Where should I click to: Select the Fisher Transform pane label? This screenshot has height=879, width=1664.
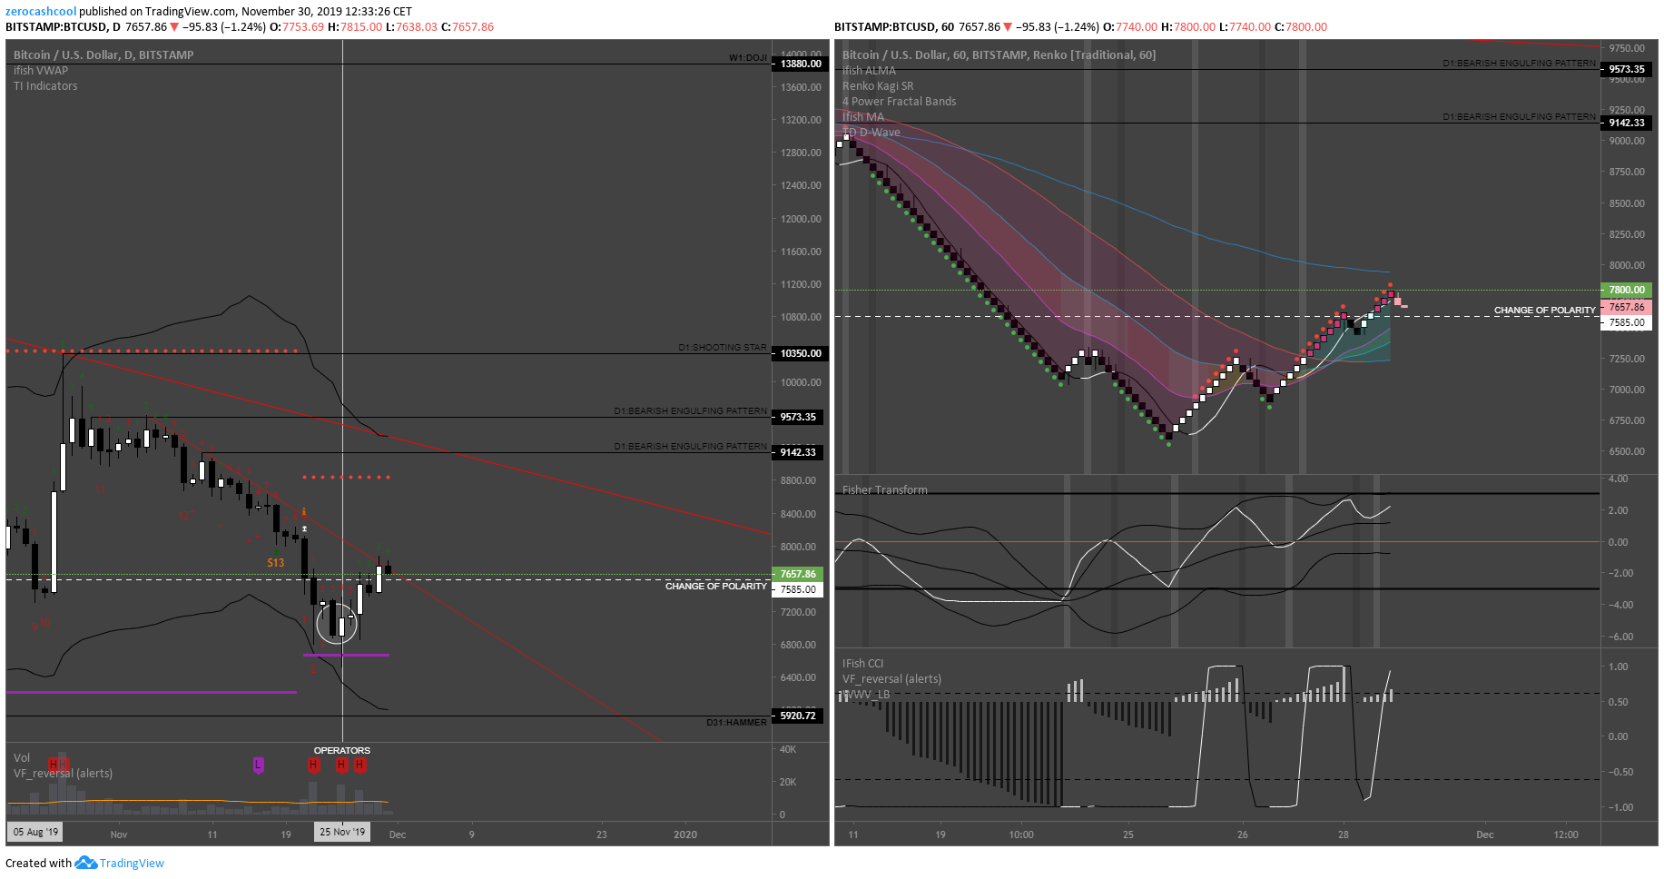(x=885, y=489)
